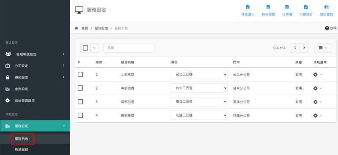Click the 高雄分公司 store cell
The width and height of the screenshot is (338, 155).
click(241, 102)
